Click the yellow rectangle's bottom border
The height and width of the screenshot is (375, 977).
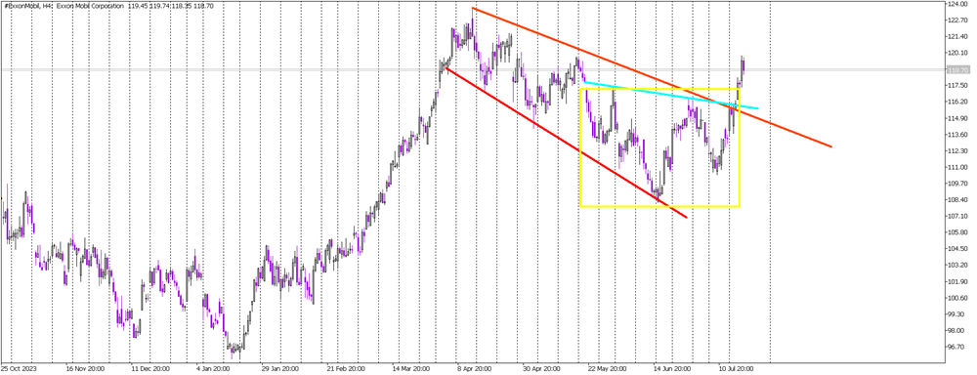[659, 206]
